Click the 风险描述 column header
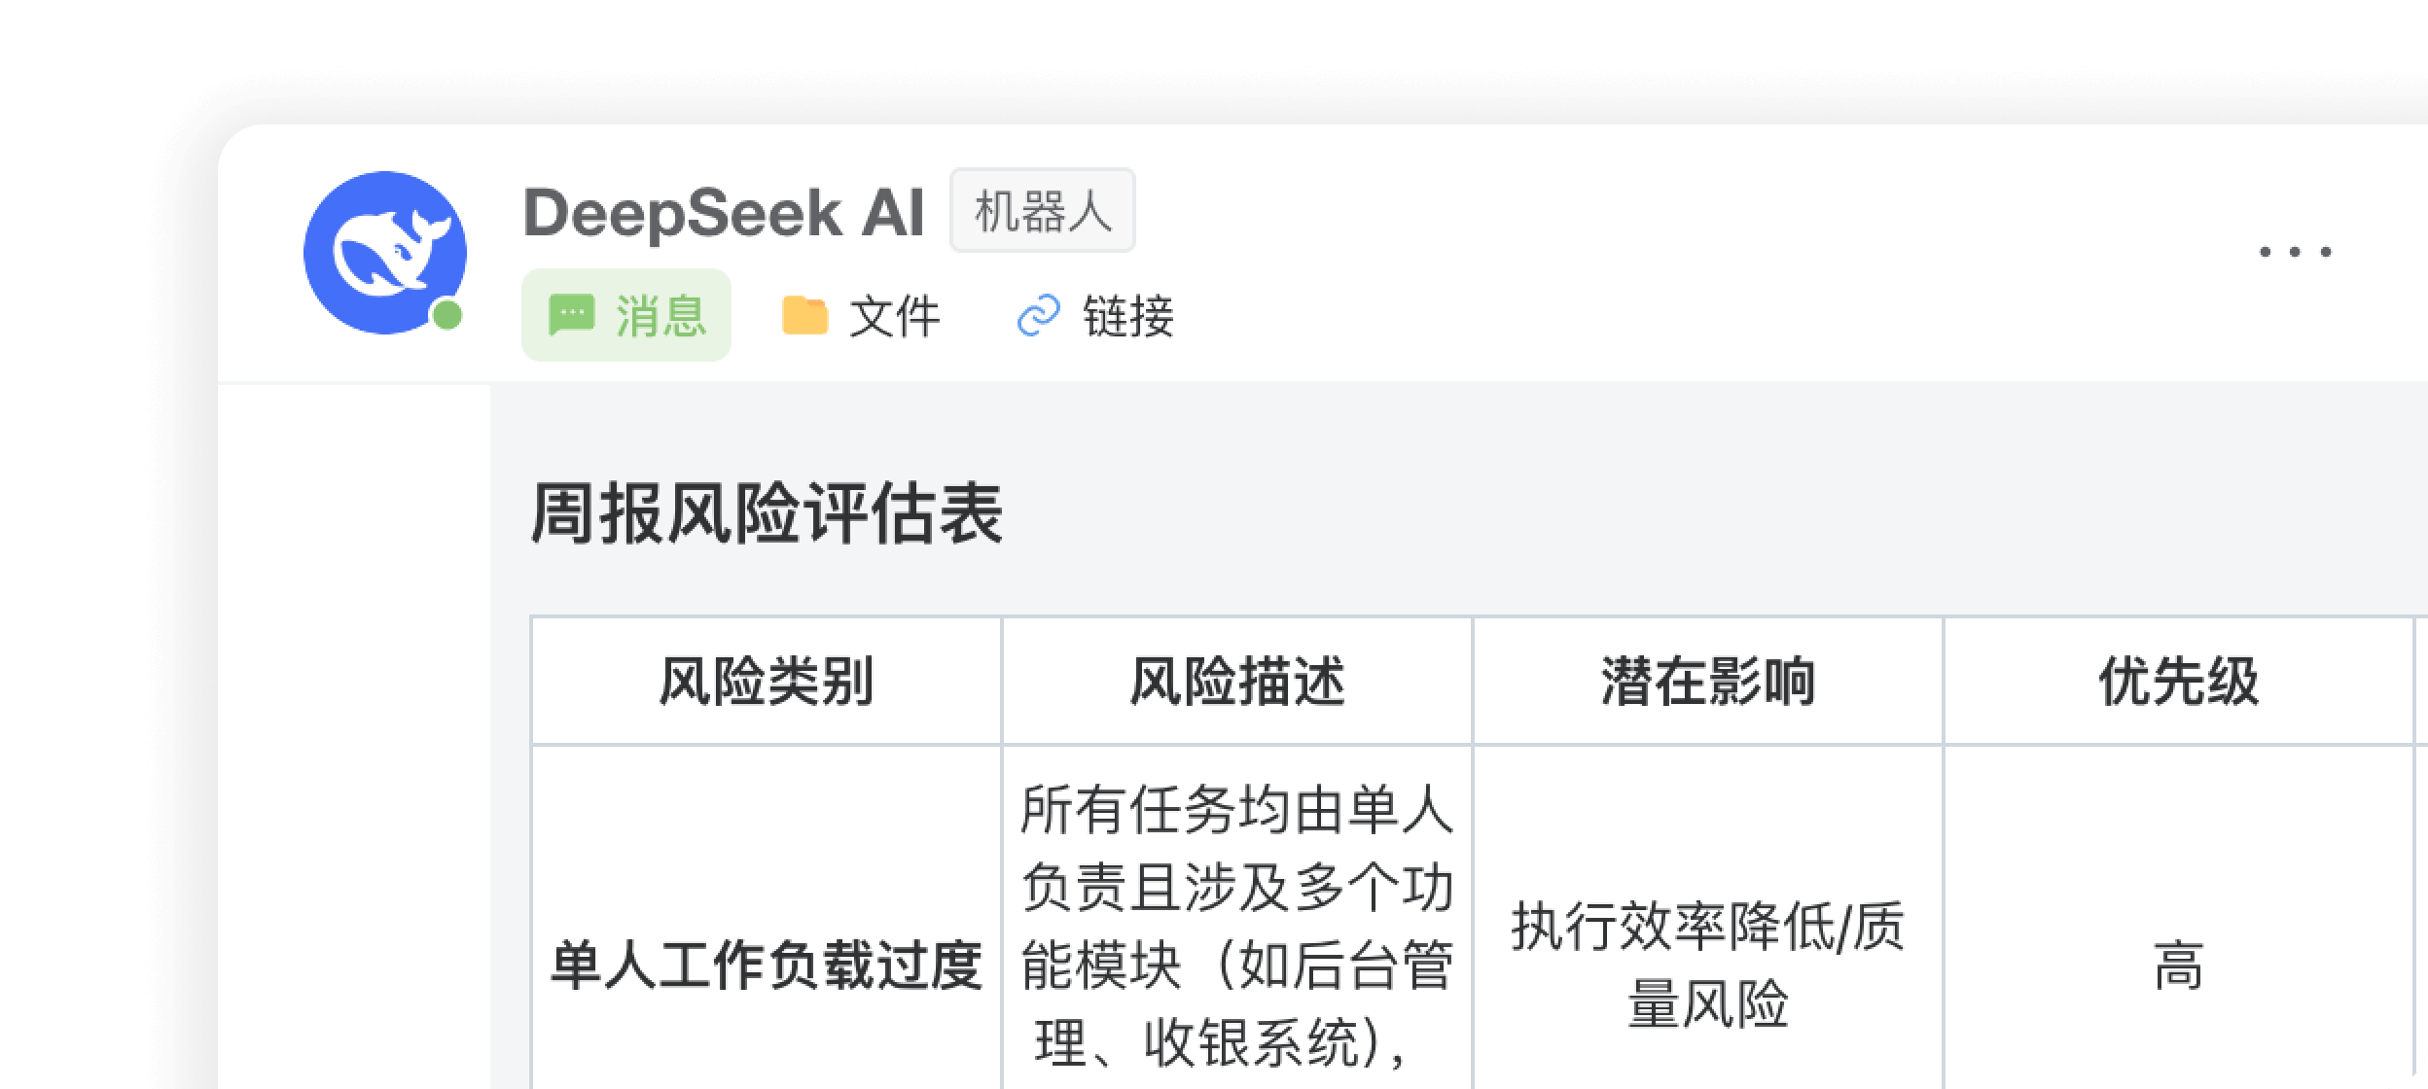 pyautogui.click(x=1237, y=681)
